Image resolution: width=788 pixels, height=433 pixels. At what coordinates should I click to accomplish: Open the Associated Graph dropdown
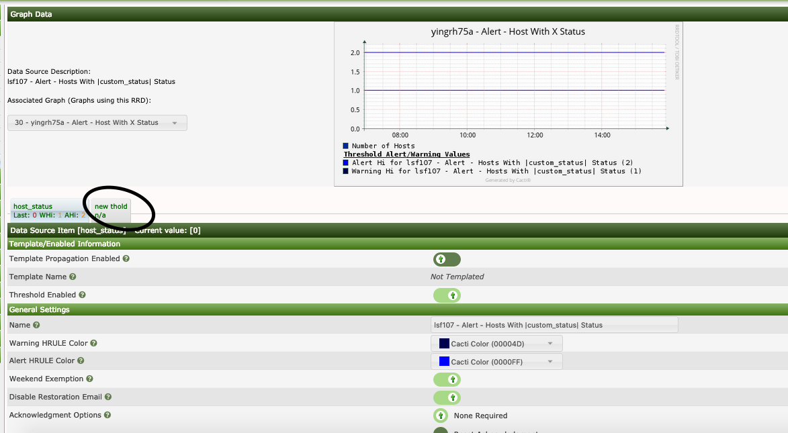click(97, 122)
